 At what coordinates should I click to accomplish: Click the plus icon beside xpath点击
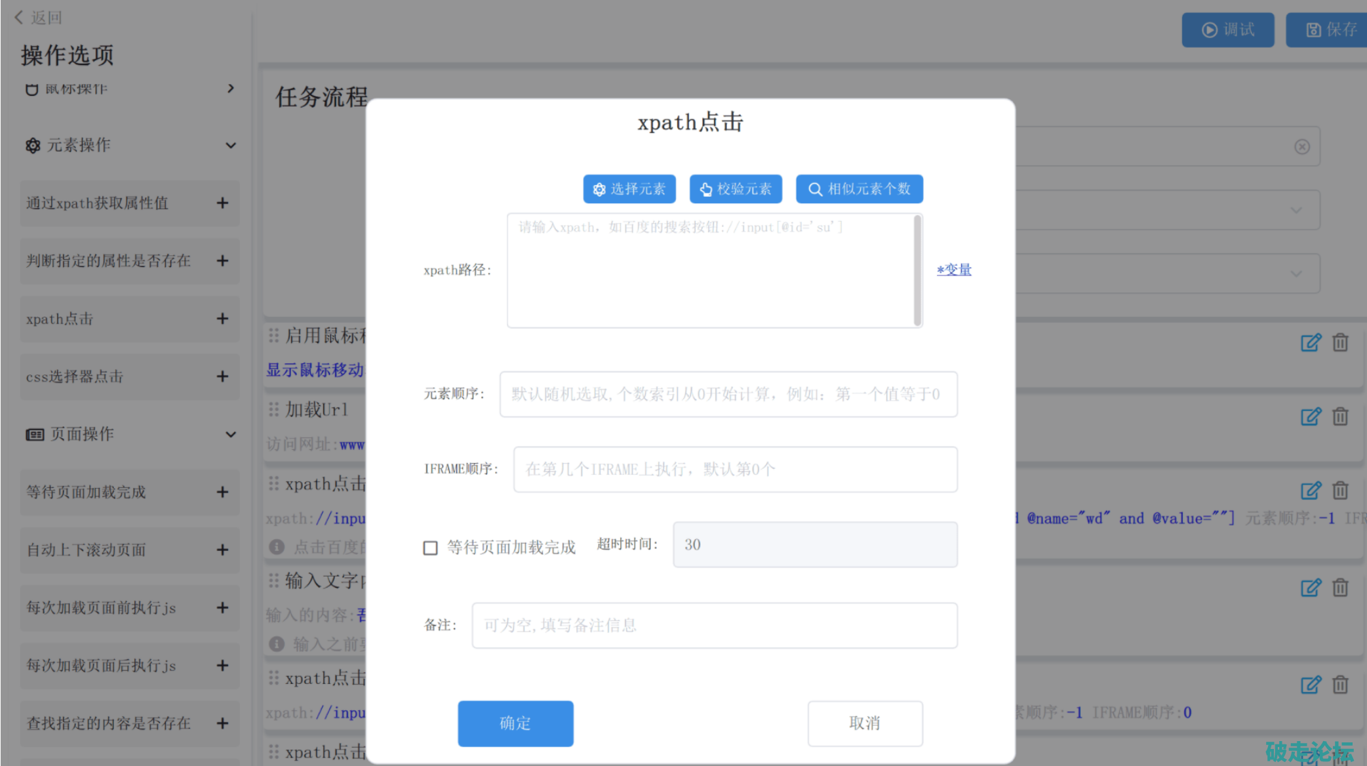click(x=222, y=319)
